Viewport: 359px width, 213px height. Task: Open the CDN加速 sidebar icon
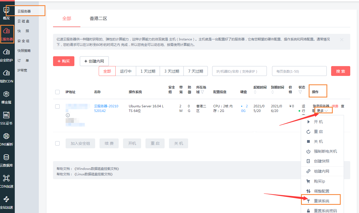click(6, 178)
